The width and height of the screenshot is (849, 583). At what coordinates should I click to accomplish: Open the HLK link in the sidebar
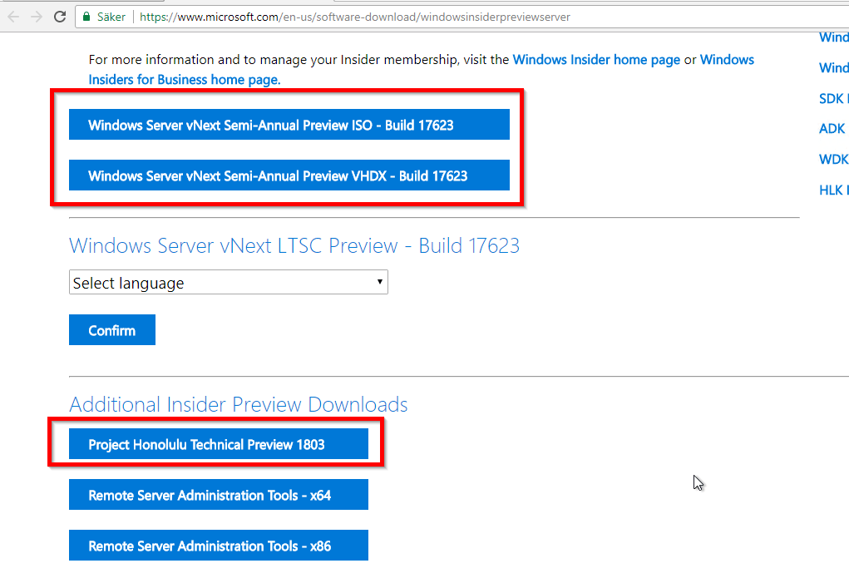click(832, 190)
